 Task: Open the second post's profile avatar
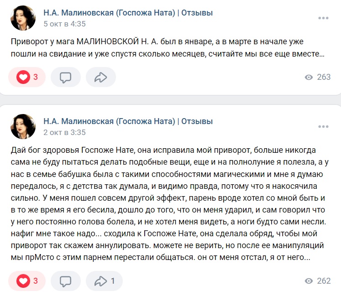point(23,126)
